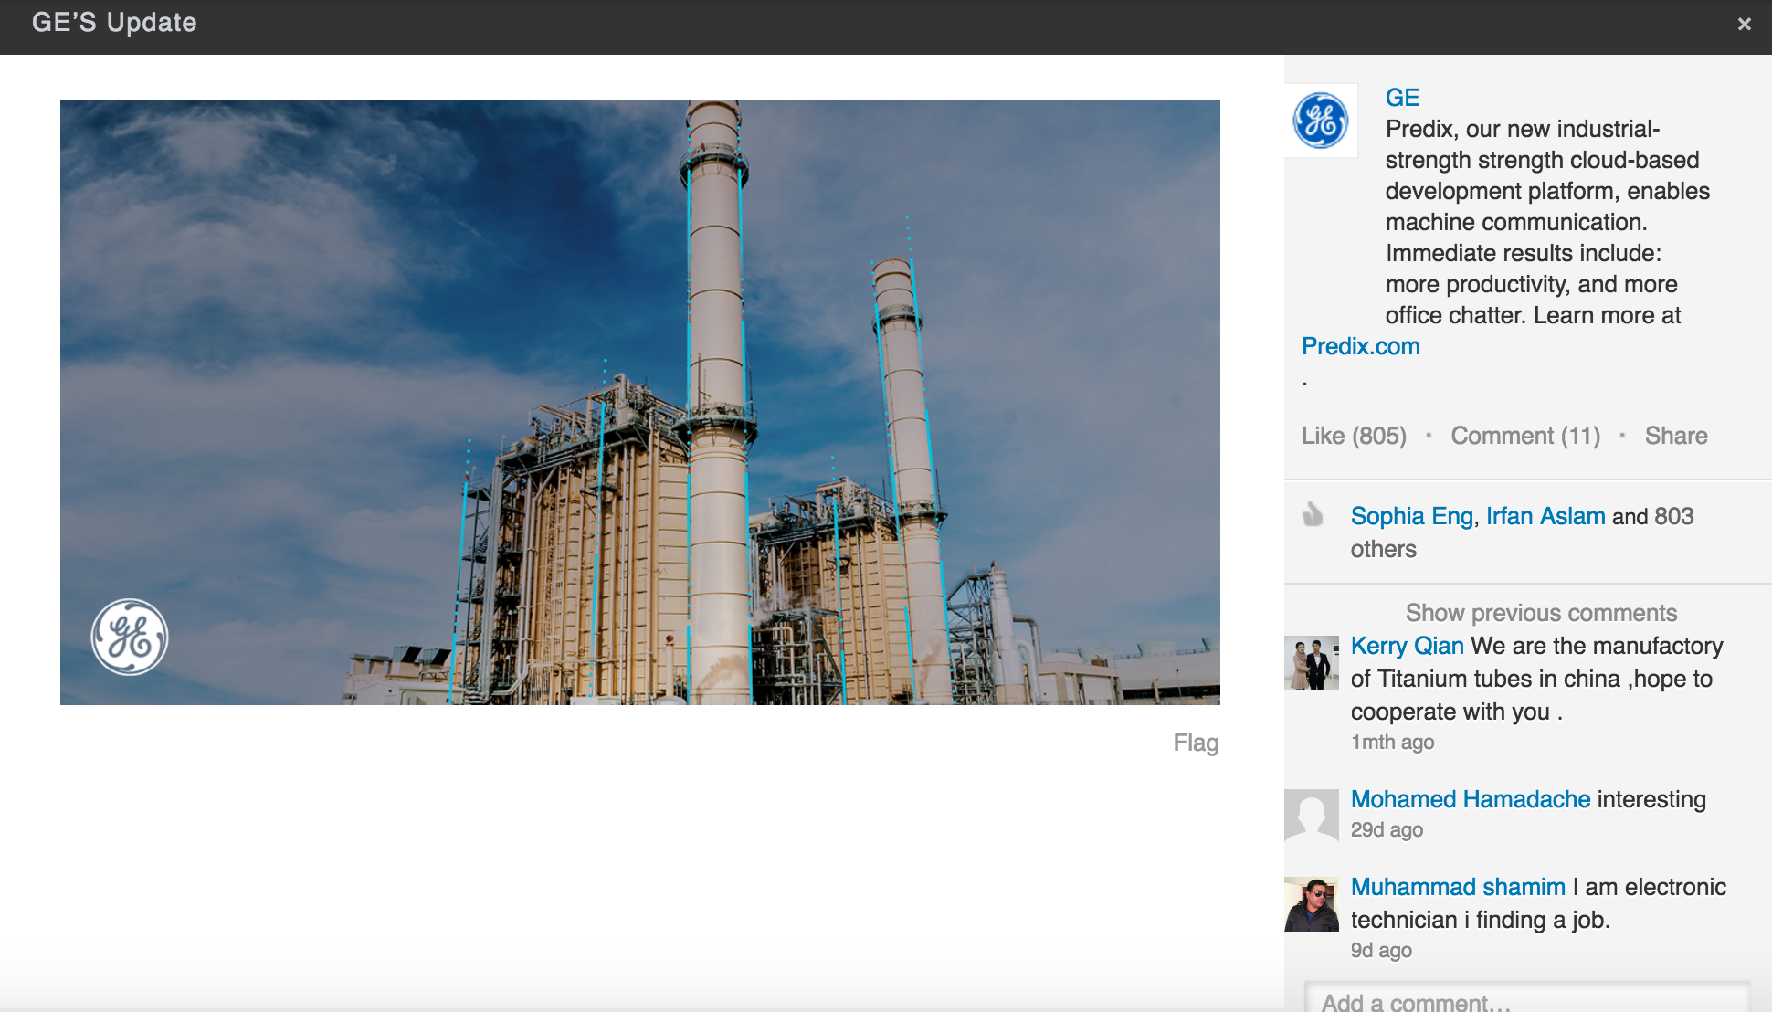
Task: Open Muhammad shamim's name link
Action: point(1458,887)
